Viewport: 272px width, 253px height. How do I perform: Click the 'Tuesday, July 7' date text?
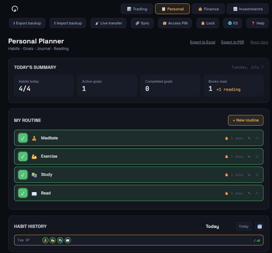coord(247,67)
